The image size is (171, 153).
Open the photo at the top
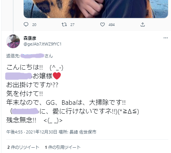tap(96, 9)
